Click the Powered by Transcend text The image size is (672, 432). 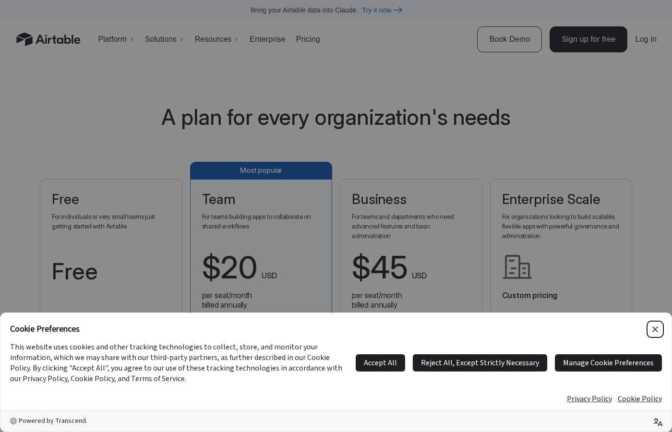click(53, 421)
